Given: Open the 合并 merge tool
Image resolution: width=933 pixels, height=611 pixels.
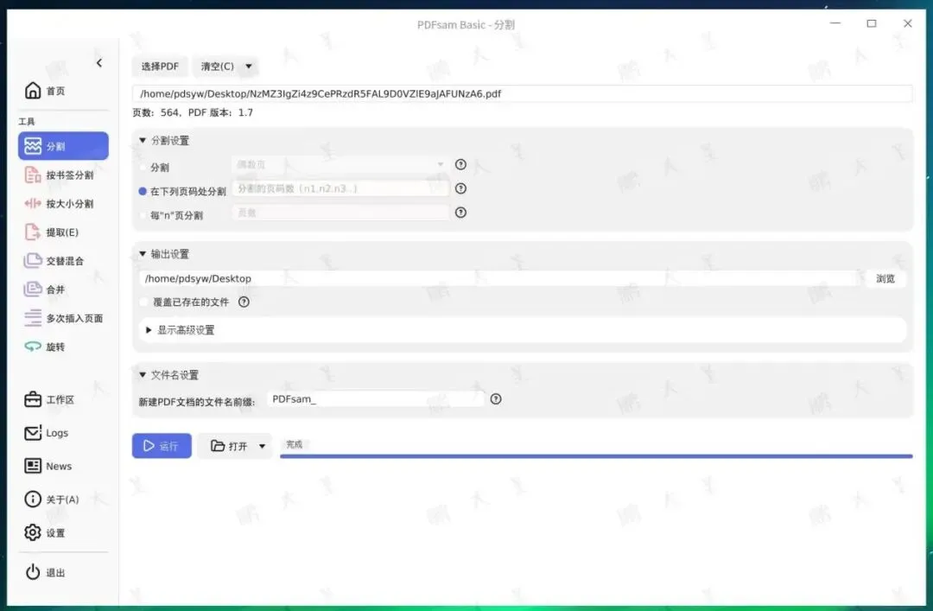Looking at the screenshot, I should [45, 290].
